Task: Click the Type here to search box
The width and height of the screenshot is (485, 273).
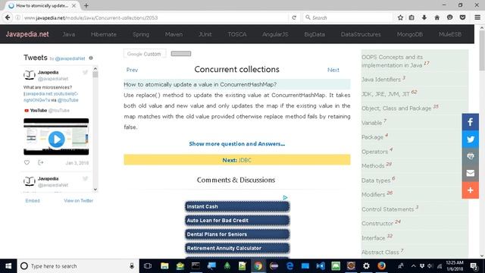Action: coord(78,266)
